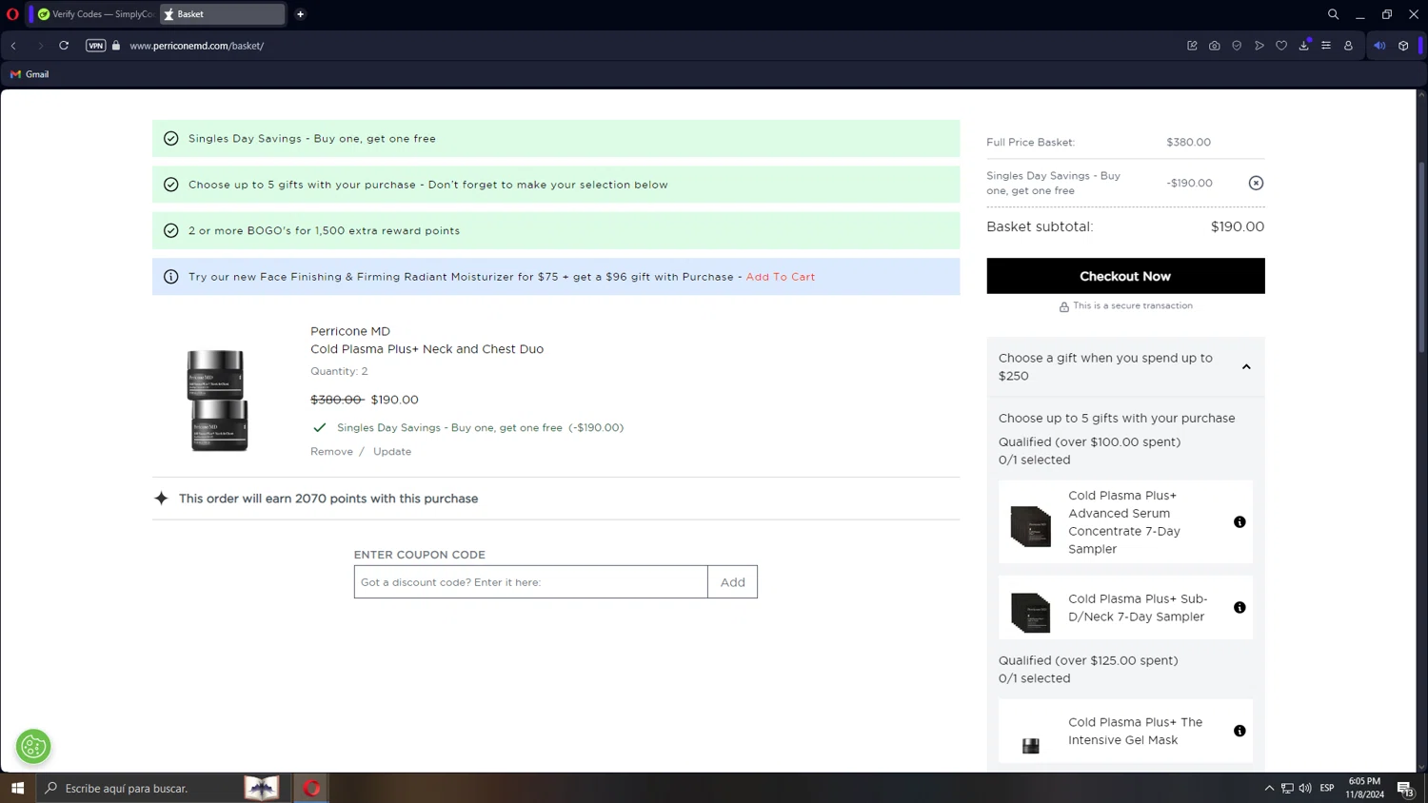Open the Opera taskbar icon
The height and width of the screenshot is (803, 1428).
tap(311, 788)
